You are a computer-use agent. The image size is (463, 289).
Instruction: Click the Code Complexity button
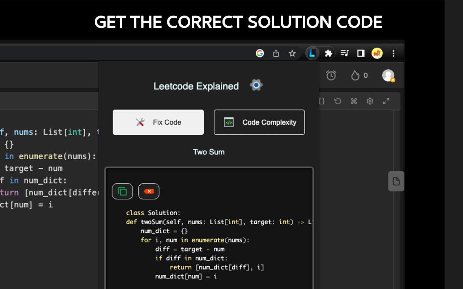pos(259,122)
